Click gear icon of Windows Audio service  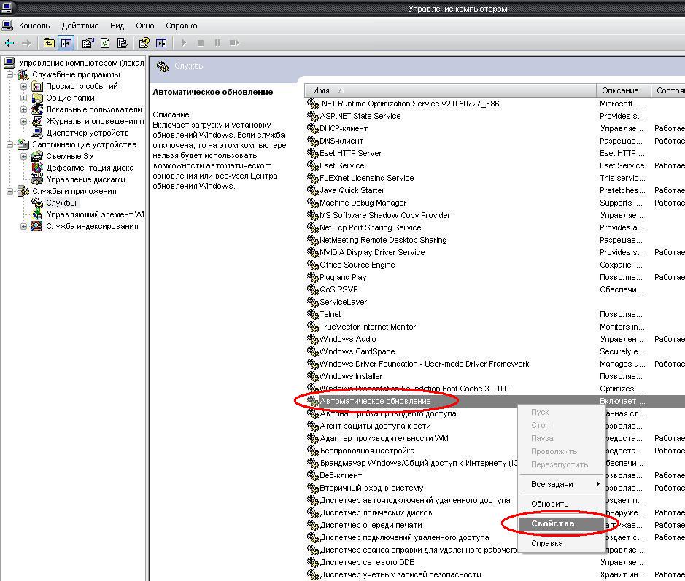coord(312,339)
